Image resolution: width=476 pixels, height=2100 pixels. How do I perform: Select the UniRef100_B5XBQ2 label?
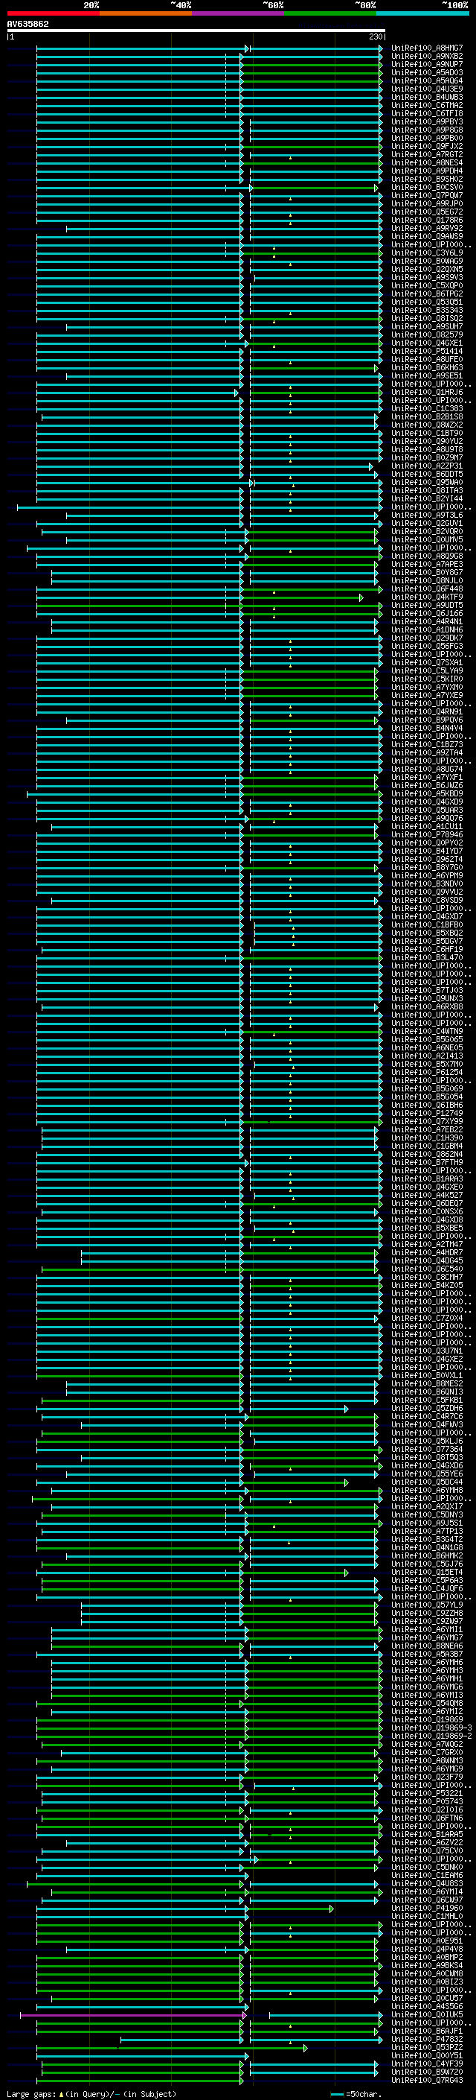[x=427, y=933]
